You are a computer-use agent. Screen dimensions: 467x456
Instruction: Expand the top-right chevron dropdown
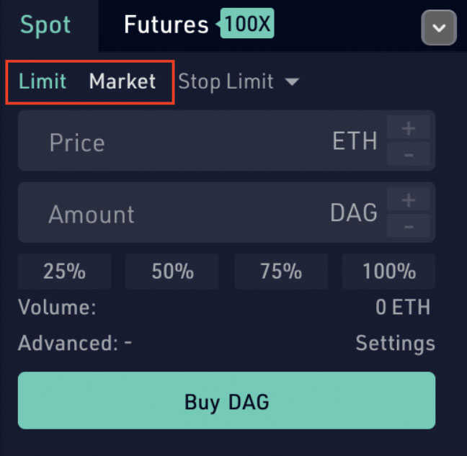(438, 30)
